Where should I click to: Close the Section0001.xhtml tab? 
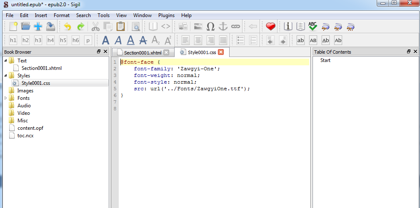tap(166, 52)
